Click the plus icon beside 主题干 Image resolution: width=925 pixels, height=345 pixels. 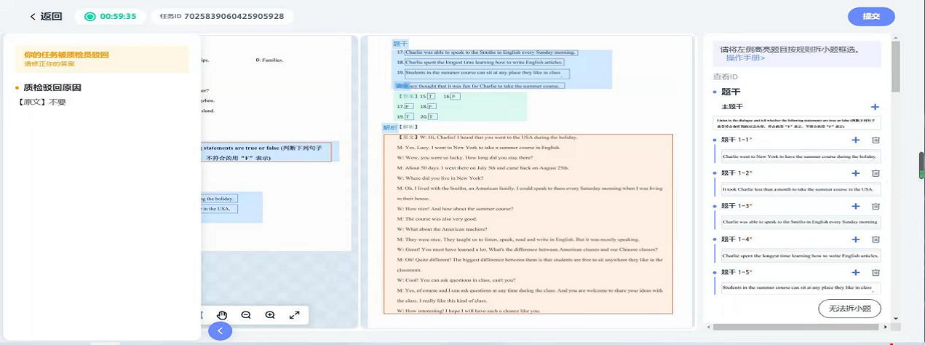(875, 107)
